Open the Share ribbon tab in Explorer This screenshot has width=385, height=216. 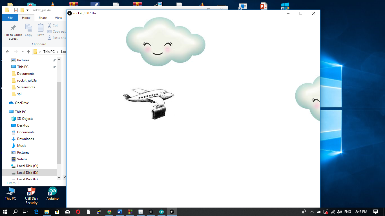point(43,18)
